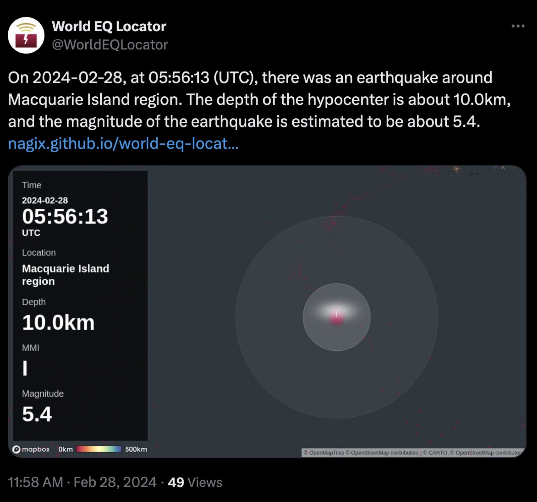
Task: Select the World EQ Locator display name
Action: 109,26
